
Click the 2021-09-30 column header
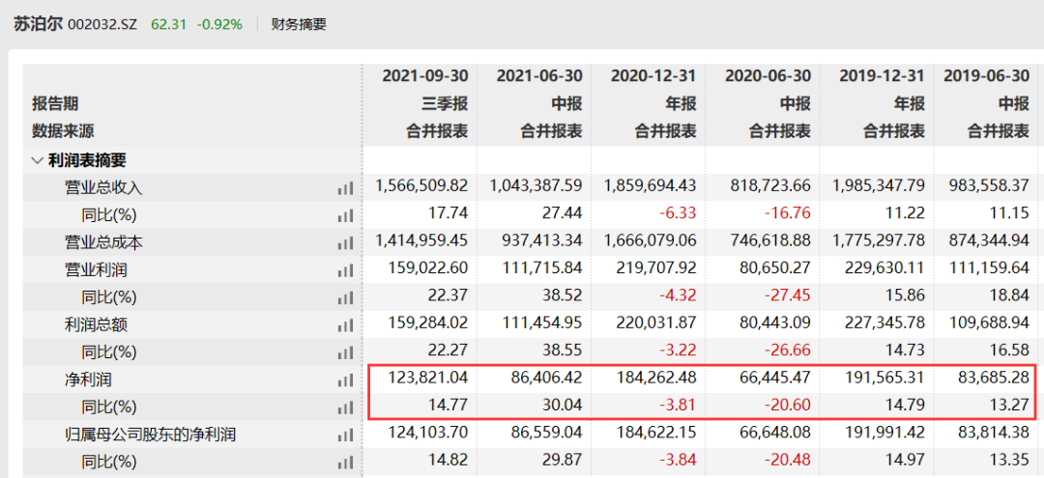[424, 75]
